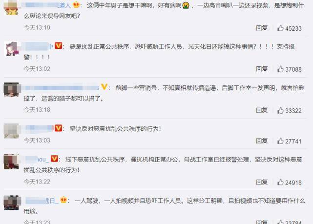
Task: Click the crown badge beside 道人 username
Action: [x=76, y=4]
